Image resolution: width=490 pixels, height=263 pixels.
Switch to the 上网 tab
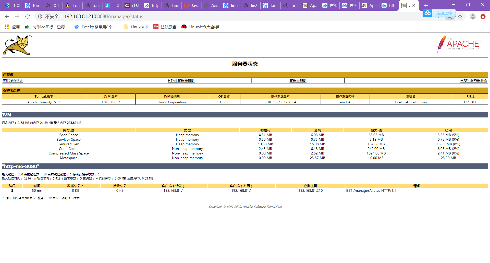tap(13, 5)
